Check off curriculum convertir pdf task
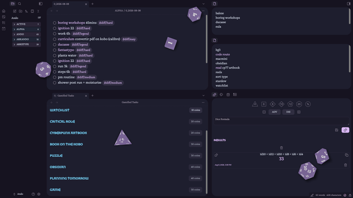The image size is (353, 198). [x=55, y=39]
